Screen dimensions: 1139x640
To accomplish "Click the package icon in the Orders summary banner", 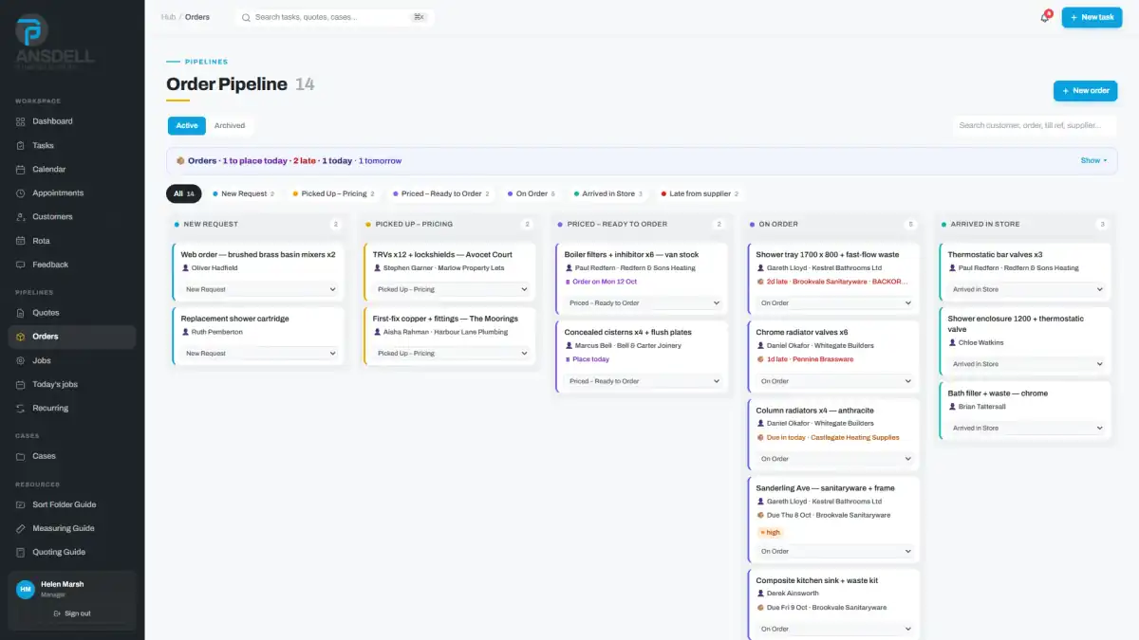I will (x=180, y=161).
